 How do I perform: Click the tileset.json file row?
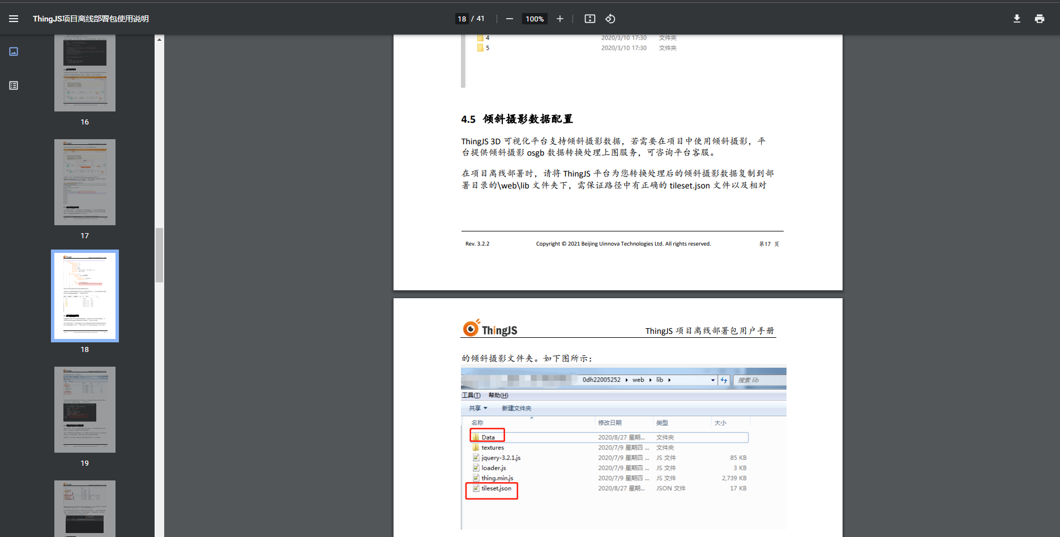(609, 488)
